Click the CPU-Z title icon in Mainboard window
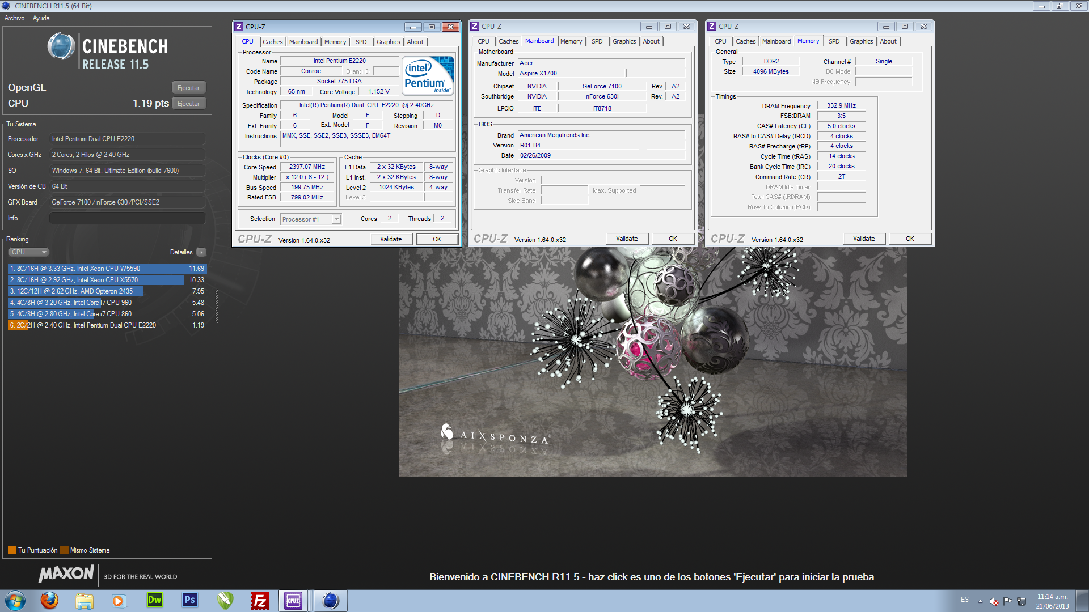 (x=475, y=26)
